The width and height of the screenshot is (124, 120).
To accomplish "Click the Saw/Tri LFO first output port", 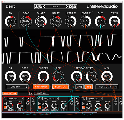I will [72, 99].
